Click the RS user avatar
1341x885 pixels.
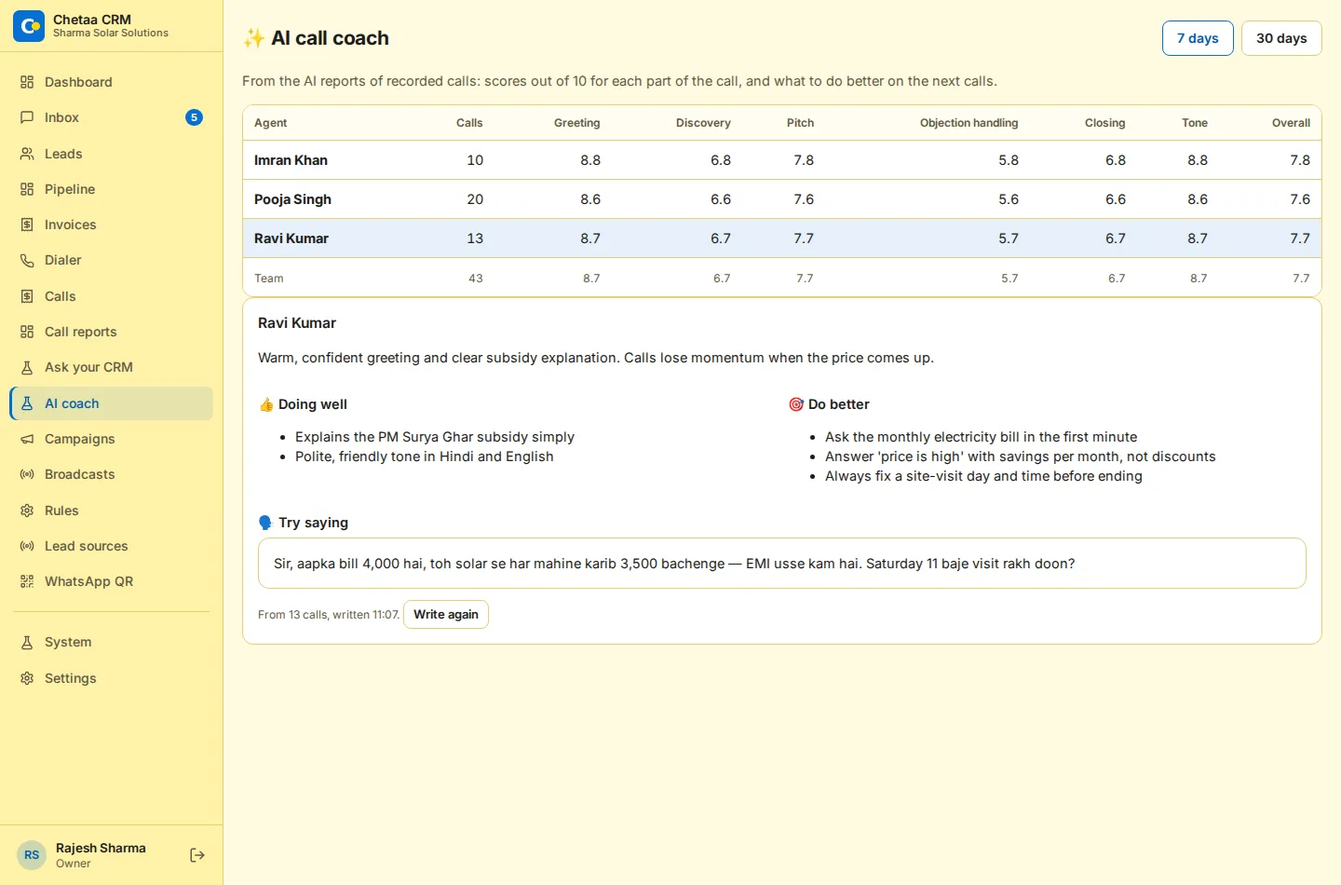tap(32, 855)
